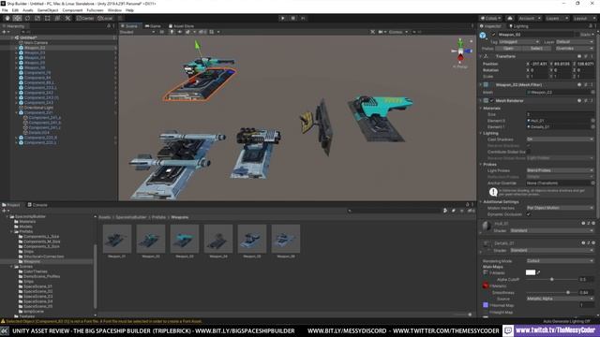Select the Scale tool in toolbar
Screen dimensions: 600x337
[x=37, y=19]
